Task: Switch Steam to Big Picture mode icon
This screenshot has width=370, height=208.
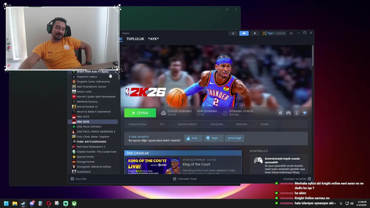Action: click(291, 33)
